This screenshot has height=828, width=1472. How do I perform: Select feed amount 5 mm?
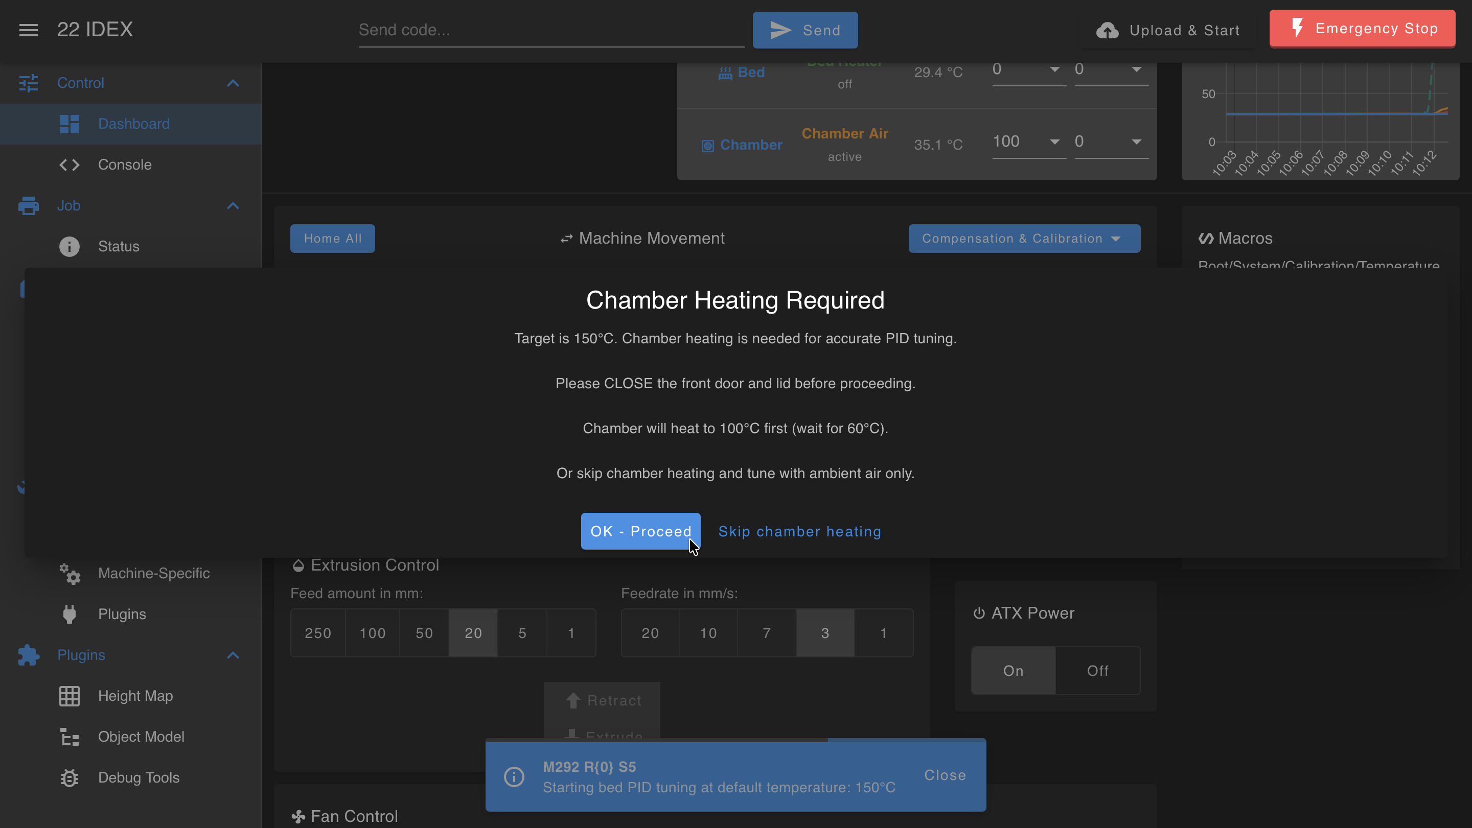[522, 633]
